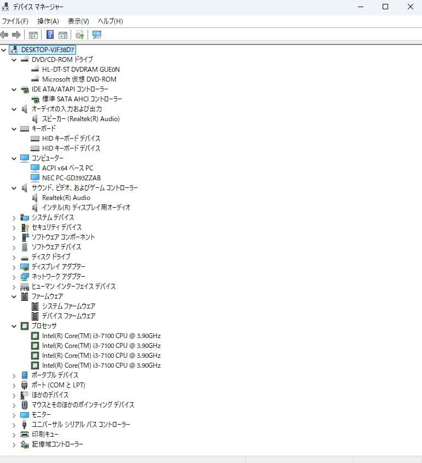Click the ソフトウェア コンポーネント icon
Viewport: 422px width, 463px height.
click(x=25, y=237)
